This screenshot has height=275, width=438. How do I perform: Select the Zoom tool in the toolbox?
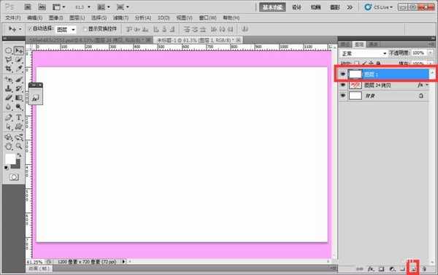click(19, 147)
